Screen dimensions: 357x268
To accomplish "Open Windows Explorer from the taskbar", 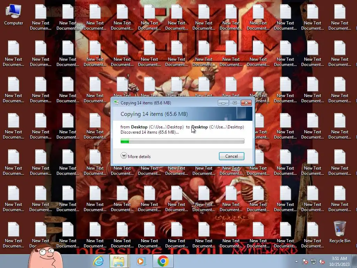I will (x=119, y=261).
